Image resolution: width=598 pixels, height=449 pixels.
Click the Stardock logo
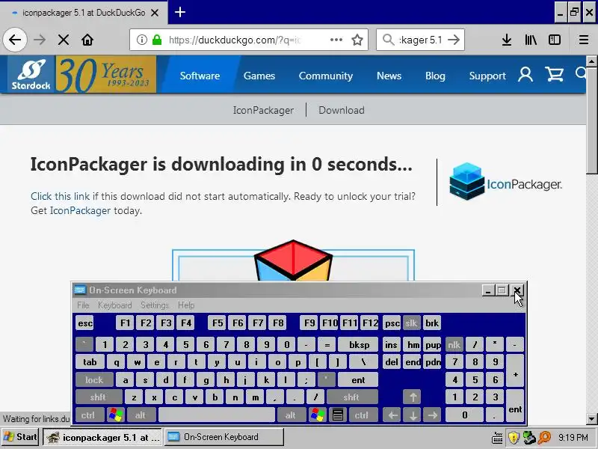coord(31,74)
